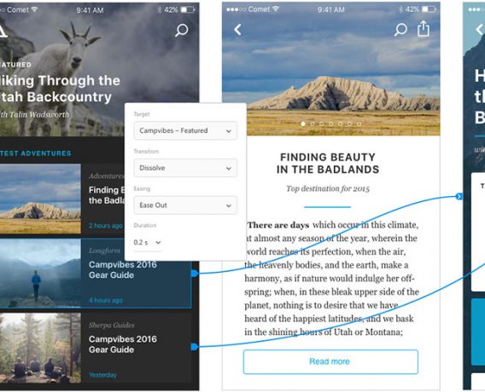The image size is (485, 392).
Task: Click the connection handle on the Sherpa Guides card
Action: [195, 347]
